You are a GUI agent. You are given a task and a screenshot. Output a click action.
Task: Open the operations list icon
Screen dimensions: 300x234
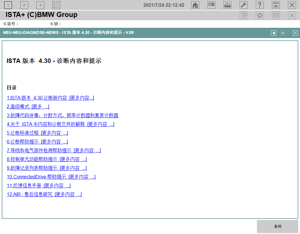click(x=57, y=5)
